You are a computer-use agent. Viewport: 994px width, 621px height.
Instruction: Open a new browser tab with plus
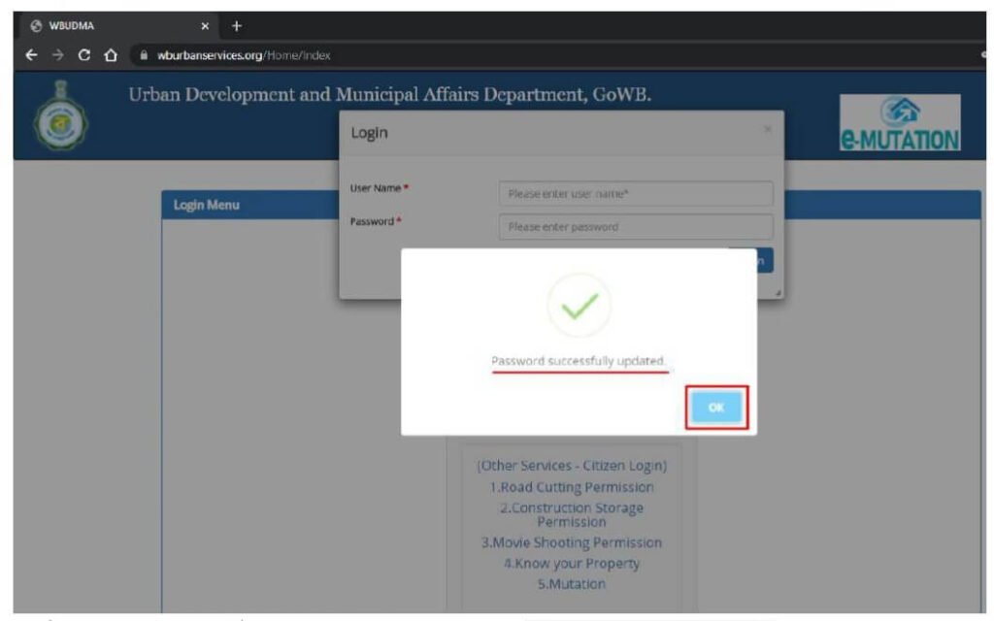point(237,26)
